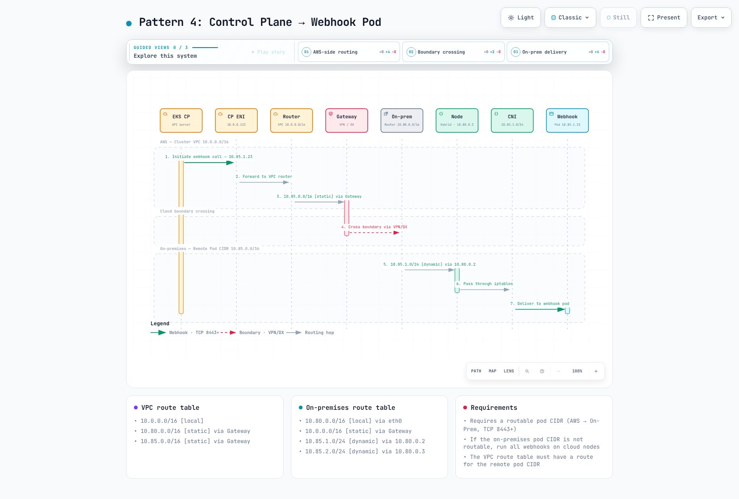Screen dimensions: 739x499
Task: Click legend Webhook TCP 8443+ entry
Action: tap(185, 333)
